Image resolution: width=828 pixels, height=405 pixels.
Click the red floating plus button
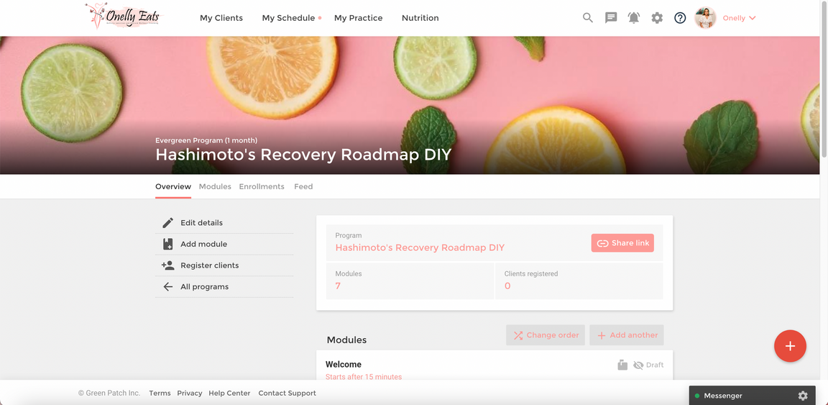tap(790, 346)
